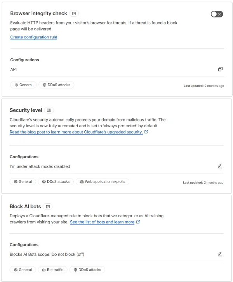Screen dimensions: 233x282
Task: Select DDoS attacks tag under Block AI bots
Action: (x=87, y=270)
